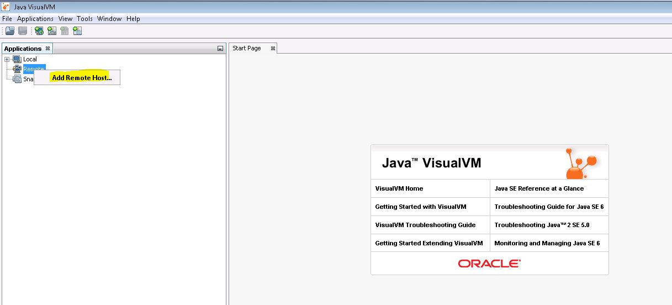Click the Java VisualVM heading banner
The width and height of the screenshot is (672, 305).
tap(432, 163)
